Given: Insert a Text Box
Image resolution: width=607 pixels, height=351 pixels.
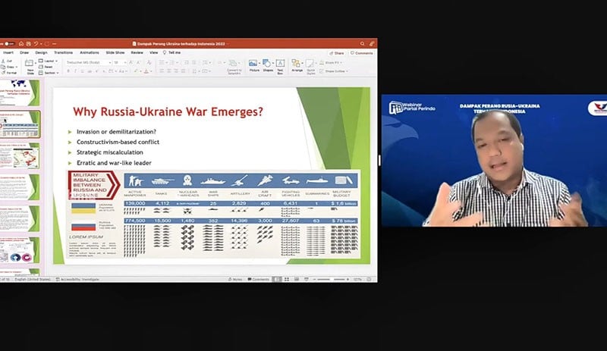Looking at the screenshot, I should (x=281, y=65).
